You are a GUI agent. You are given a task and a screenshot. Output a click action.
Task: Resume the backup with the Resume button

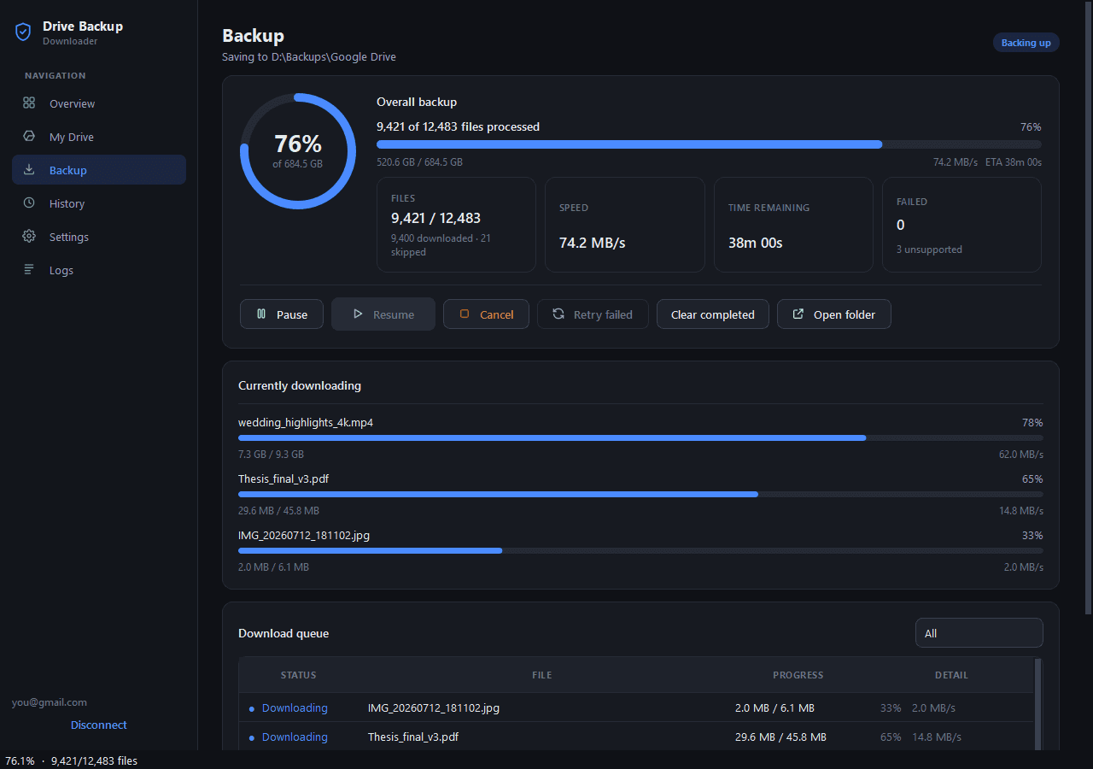383,314
